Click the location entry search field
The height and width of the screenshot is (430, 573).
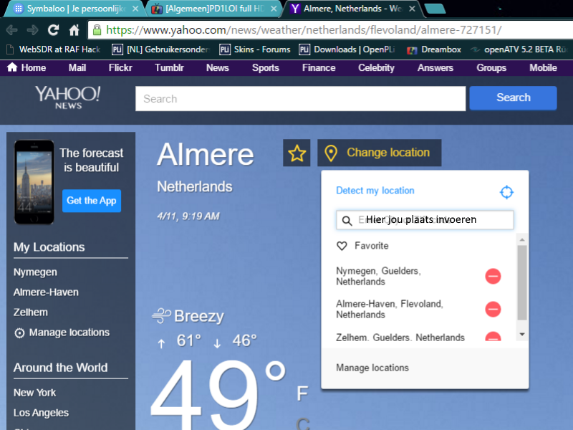425,220
